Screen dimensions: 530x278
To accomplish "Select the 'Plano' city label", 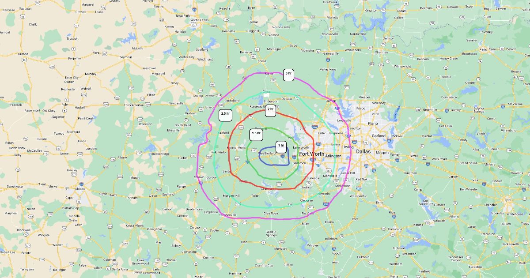I will [x=373, y=124].
